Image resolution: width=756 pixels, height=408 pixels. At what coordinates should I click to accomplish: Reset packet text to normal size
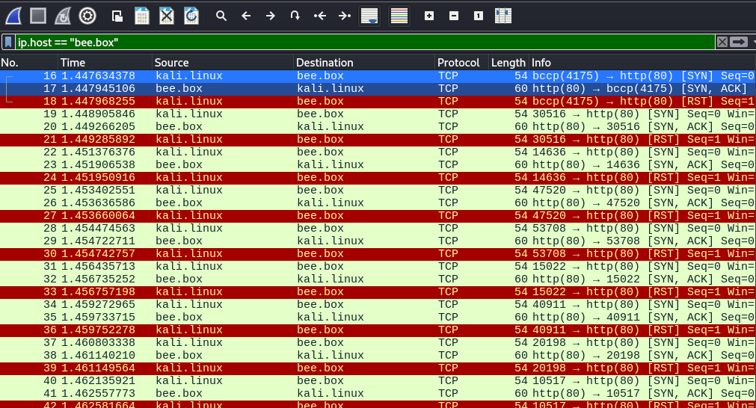[479, 16]
